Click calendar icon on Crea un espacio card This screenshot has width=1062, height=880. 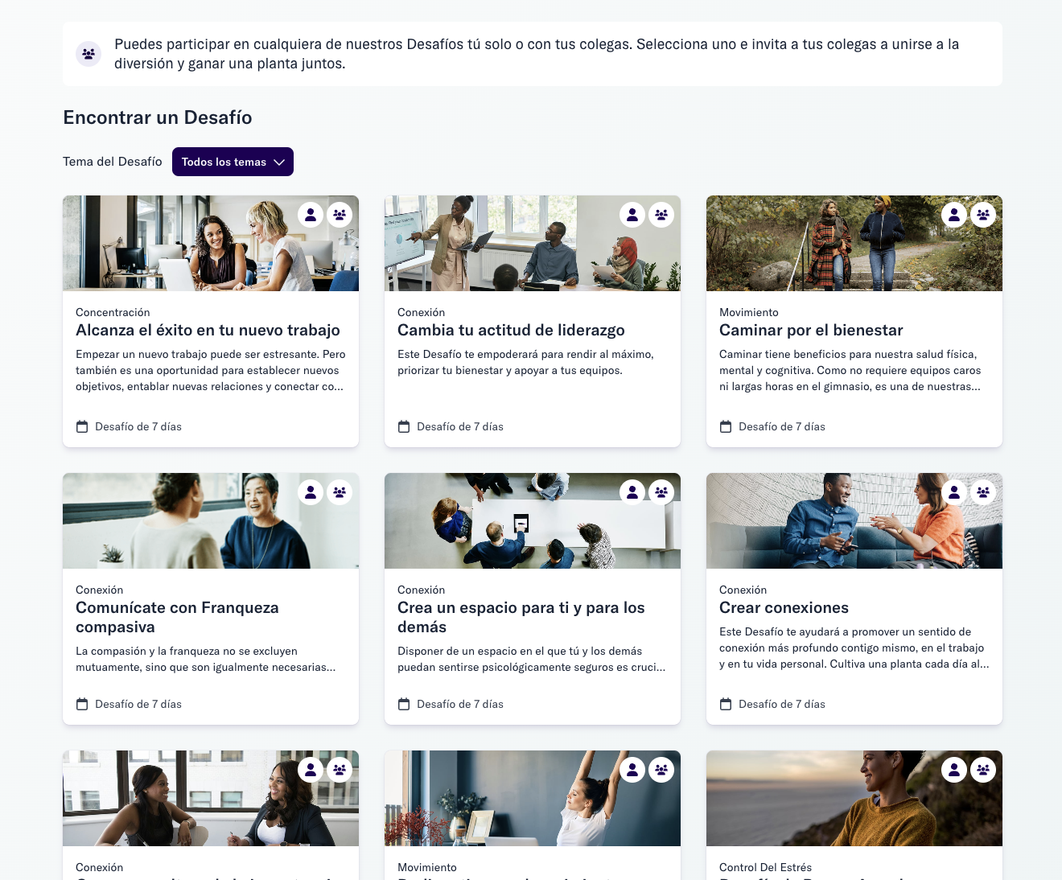404,704
